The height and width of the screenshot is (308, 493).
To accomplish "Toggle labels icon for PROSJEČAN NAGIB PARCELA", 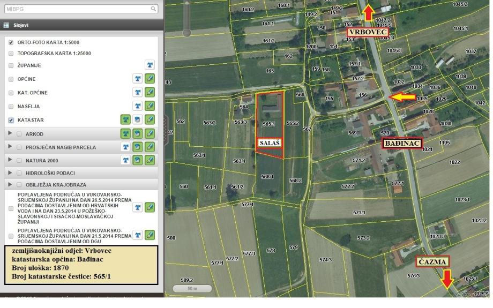I will tap(125, 147).
